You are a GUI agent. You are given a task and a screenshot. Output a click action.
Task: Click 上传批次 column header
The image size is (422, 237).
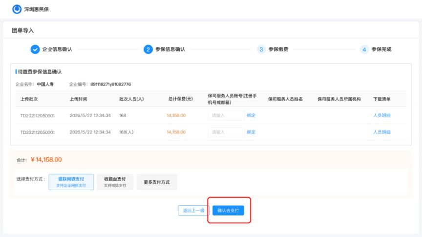pos(29,99)
